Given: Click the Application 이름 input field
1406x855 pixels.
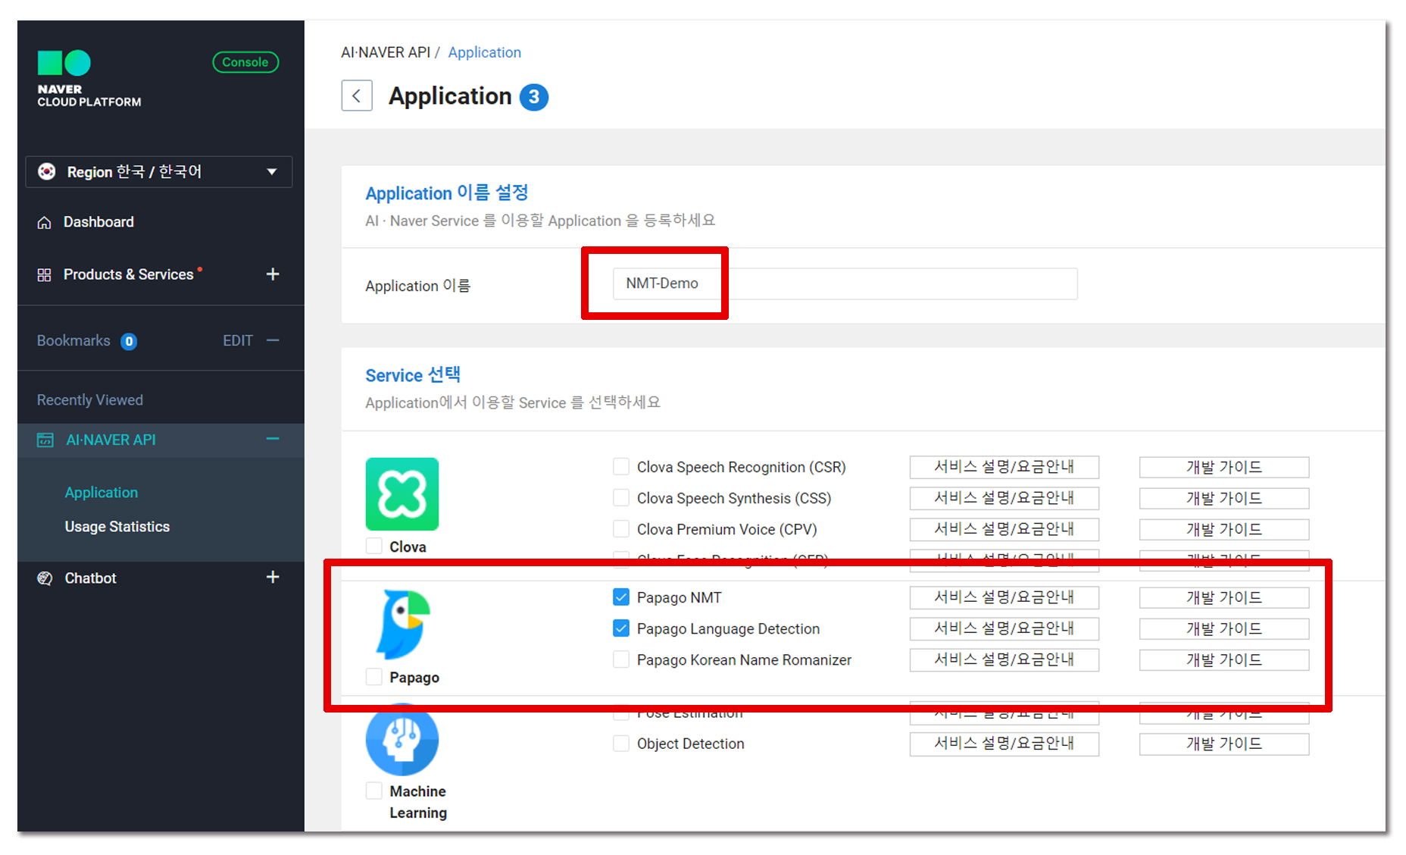Looking at the screenshot, I should pyautogui.click(x=845, y=283).
